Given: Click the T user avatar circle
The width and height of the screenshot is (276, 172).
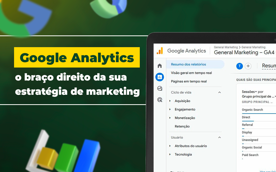Looking at the screenshot, I should [x=239, y=66].
